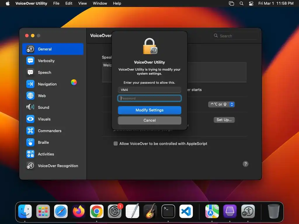Click the Password input field
This screenshot has width=299, height=224.
(149, 98)
